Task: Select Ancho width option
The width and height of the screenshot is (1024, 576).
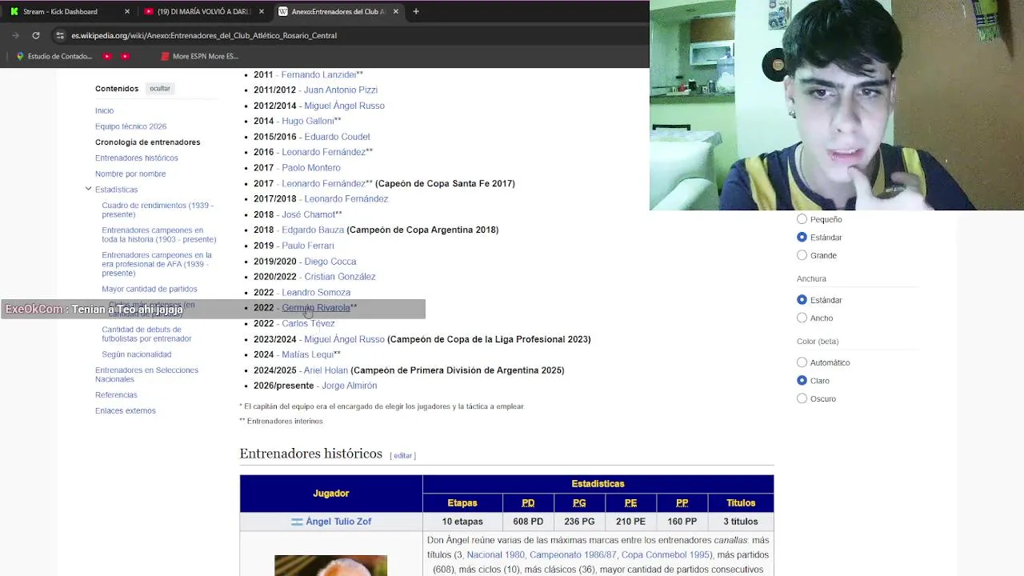Action: [802, 318]
